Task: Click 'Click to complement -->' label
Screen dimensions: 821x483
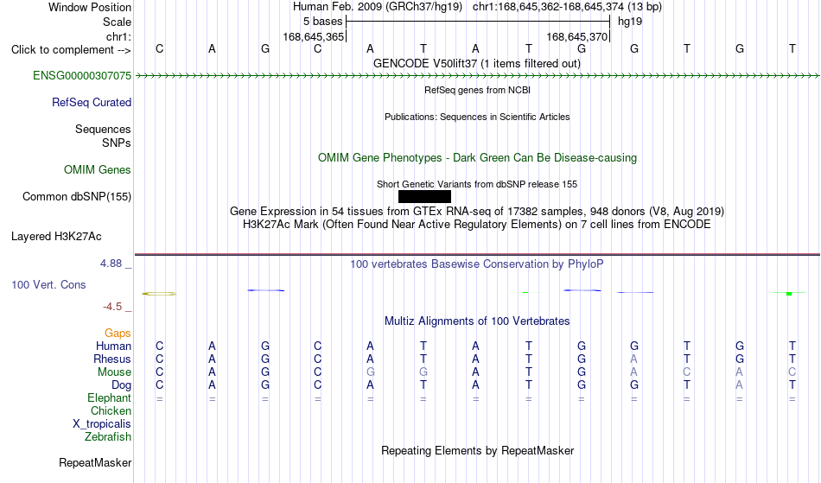Action: coord(71,50)
